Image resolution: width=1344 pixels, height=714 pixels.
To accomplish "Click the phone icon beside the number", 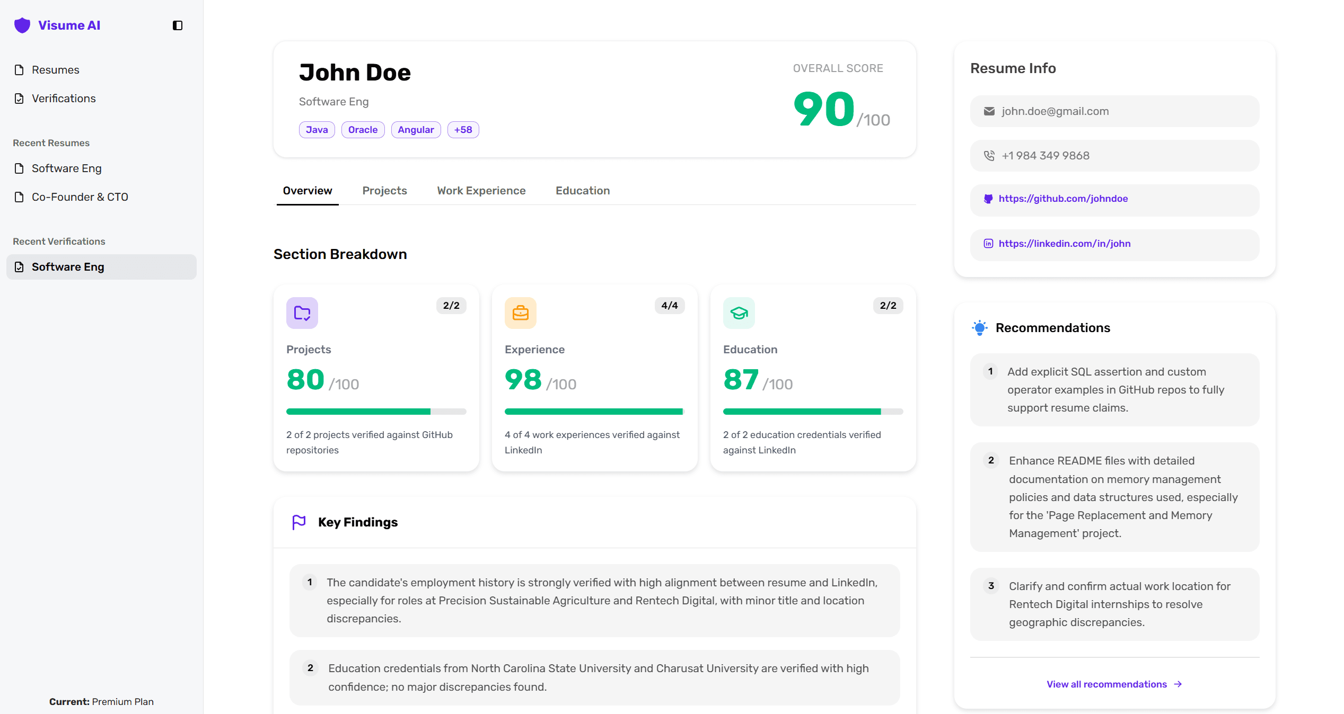I will [x=989, y=156].
